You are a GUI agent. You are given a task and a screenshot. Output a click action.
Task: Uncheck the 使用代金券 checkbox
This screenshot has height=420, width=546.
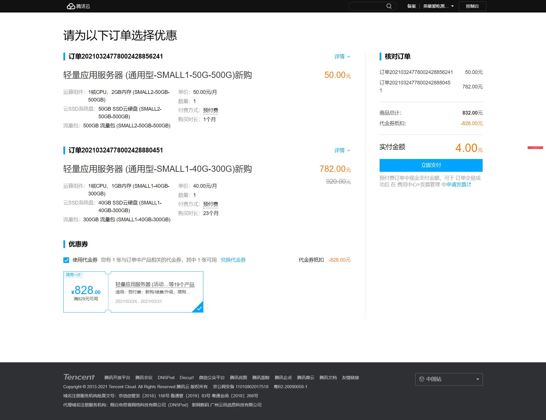66,260
